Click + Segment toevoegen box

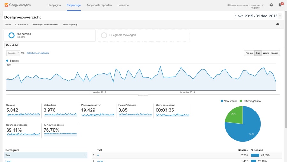pos(144,35)
